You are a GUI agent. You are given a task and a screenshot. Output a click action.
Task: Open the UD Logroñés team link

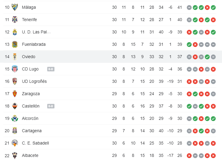click(34, 81)
